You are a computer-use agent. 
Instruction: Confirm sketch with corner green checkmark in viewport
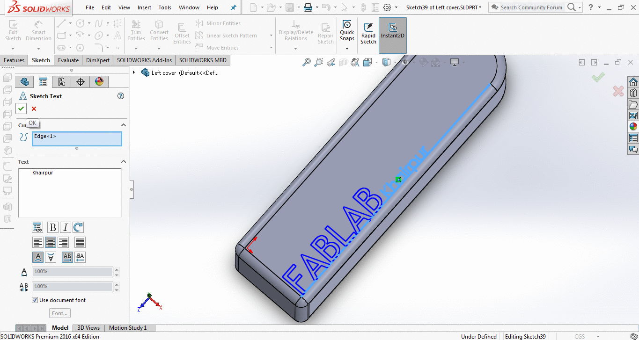[x=598, y=77]
